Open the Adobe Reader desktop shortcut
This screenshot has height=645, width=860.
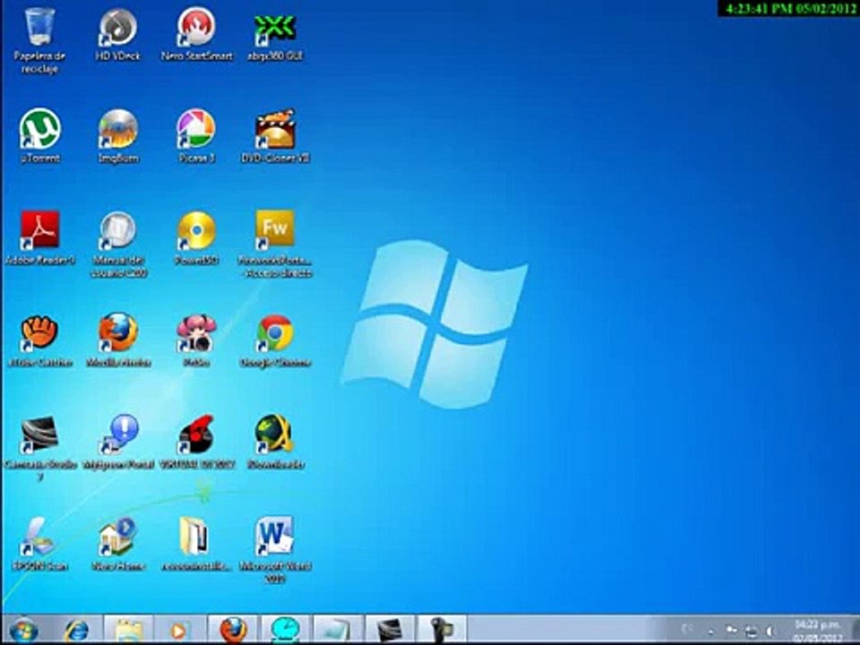pos(39,238)
